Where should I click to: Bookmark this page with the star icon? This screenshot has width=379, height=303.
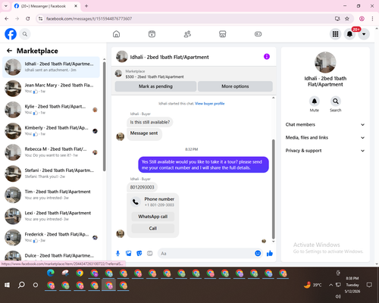pyautogui.click(x=347, y=18)
